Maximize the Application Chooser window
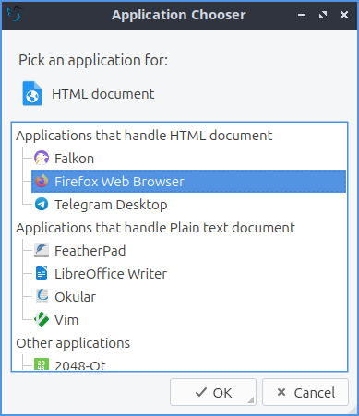Screen dimensions: 359x416 click(x=323, y=15)
